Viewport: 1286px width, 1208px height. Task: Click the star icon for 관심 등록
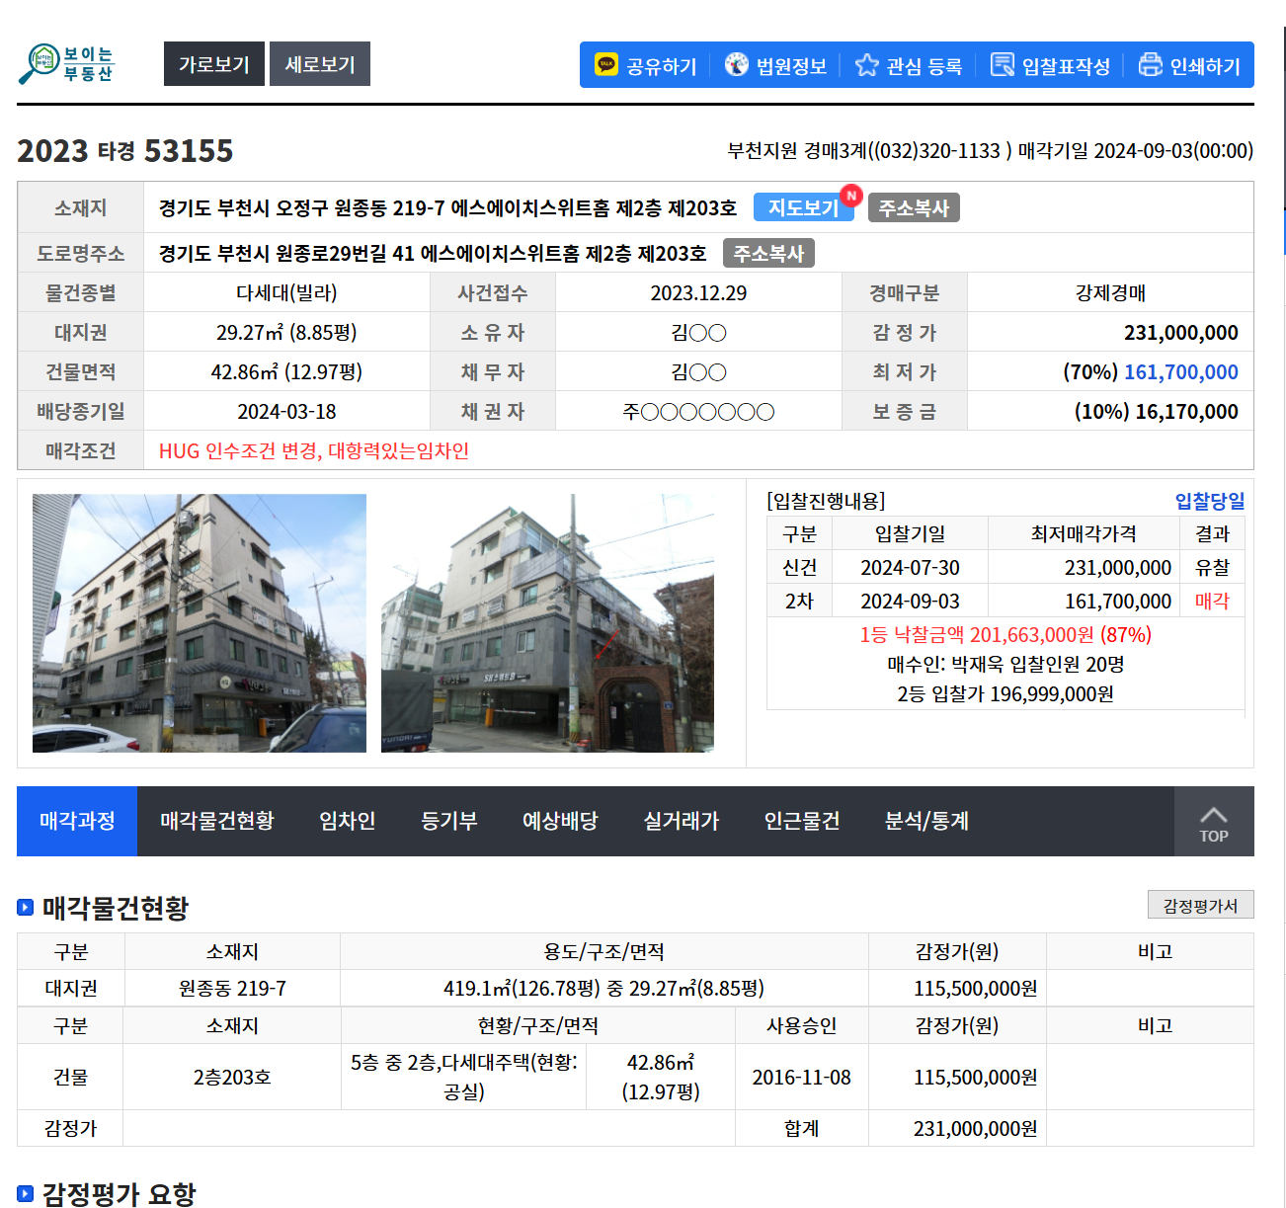click(x=866, y=65)
